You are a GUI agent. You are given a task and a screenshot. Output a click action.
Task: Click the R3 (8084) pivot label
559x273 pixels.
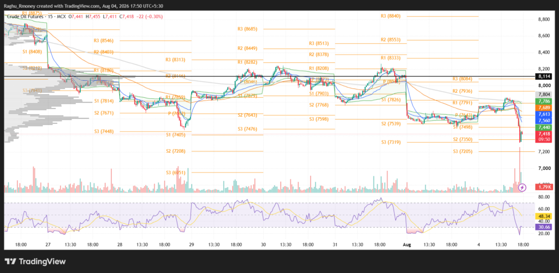coord(463,79)
